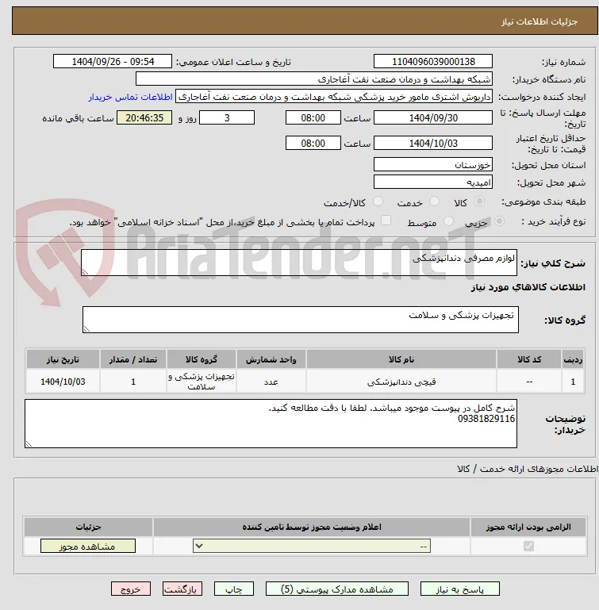
Task: Toggle the Islamic treasury payment checkbox
Action: [386, 221]
